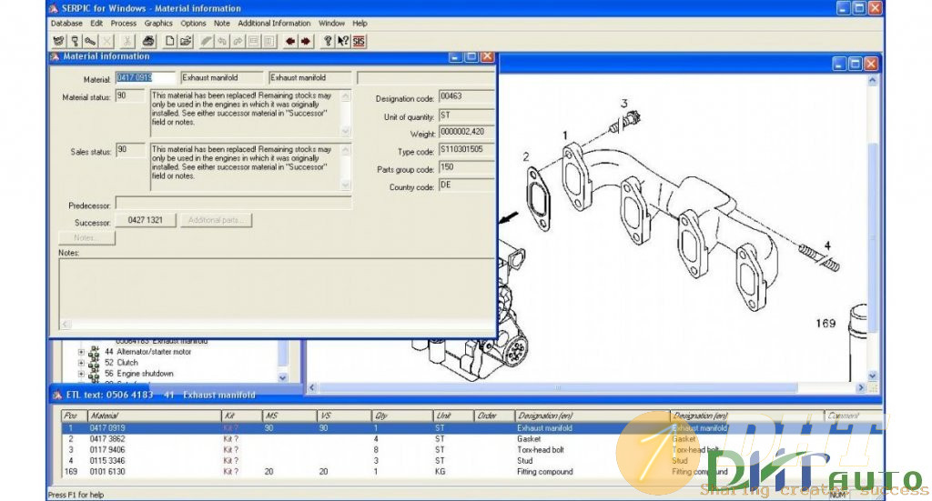Click the tree panel scroll down arrow
The height and width of the screenshot is (501, 932).
[283, 377]
